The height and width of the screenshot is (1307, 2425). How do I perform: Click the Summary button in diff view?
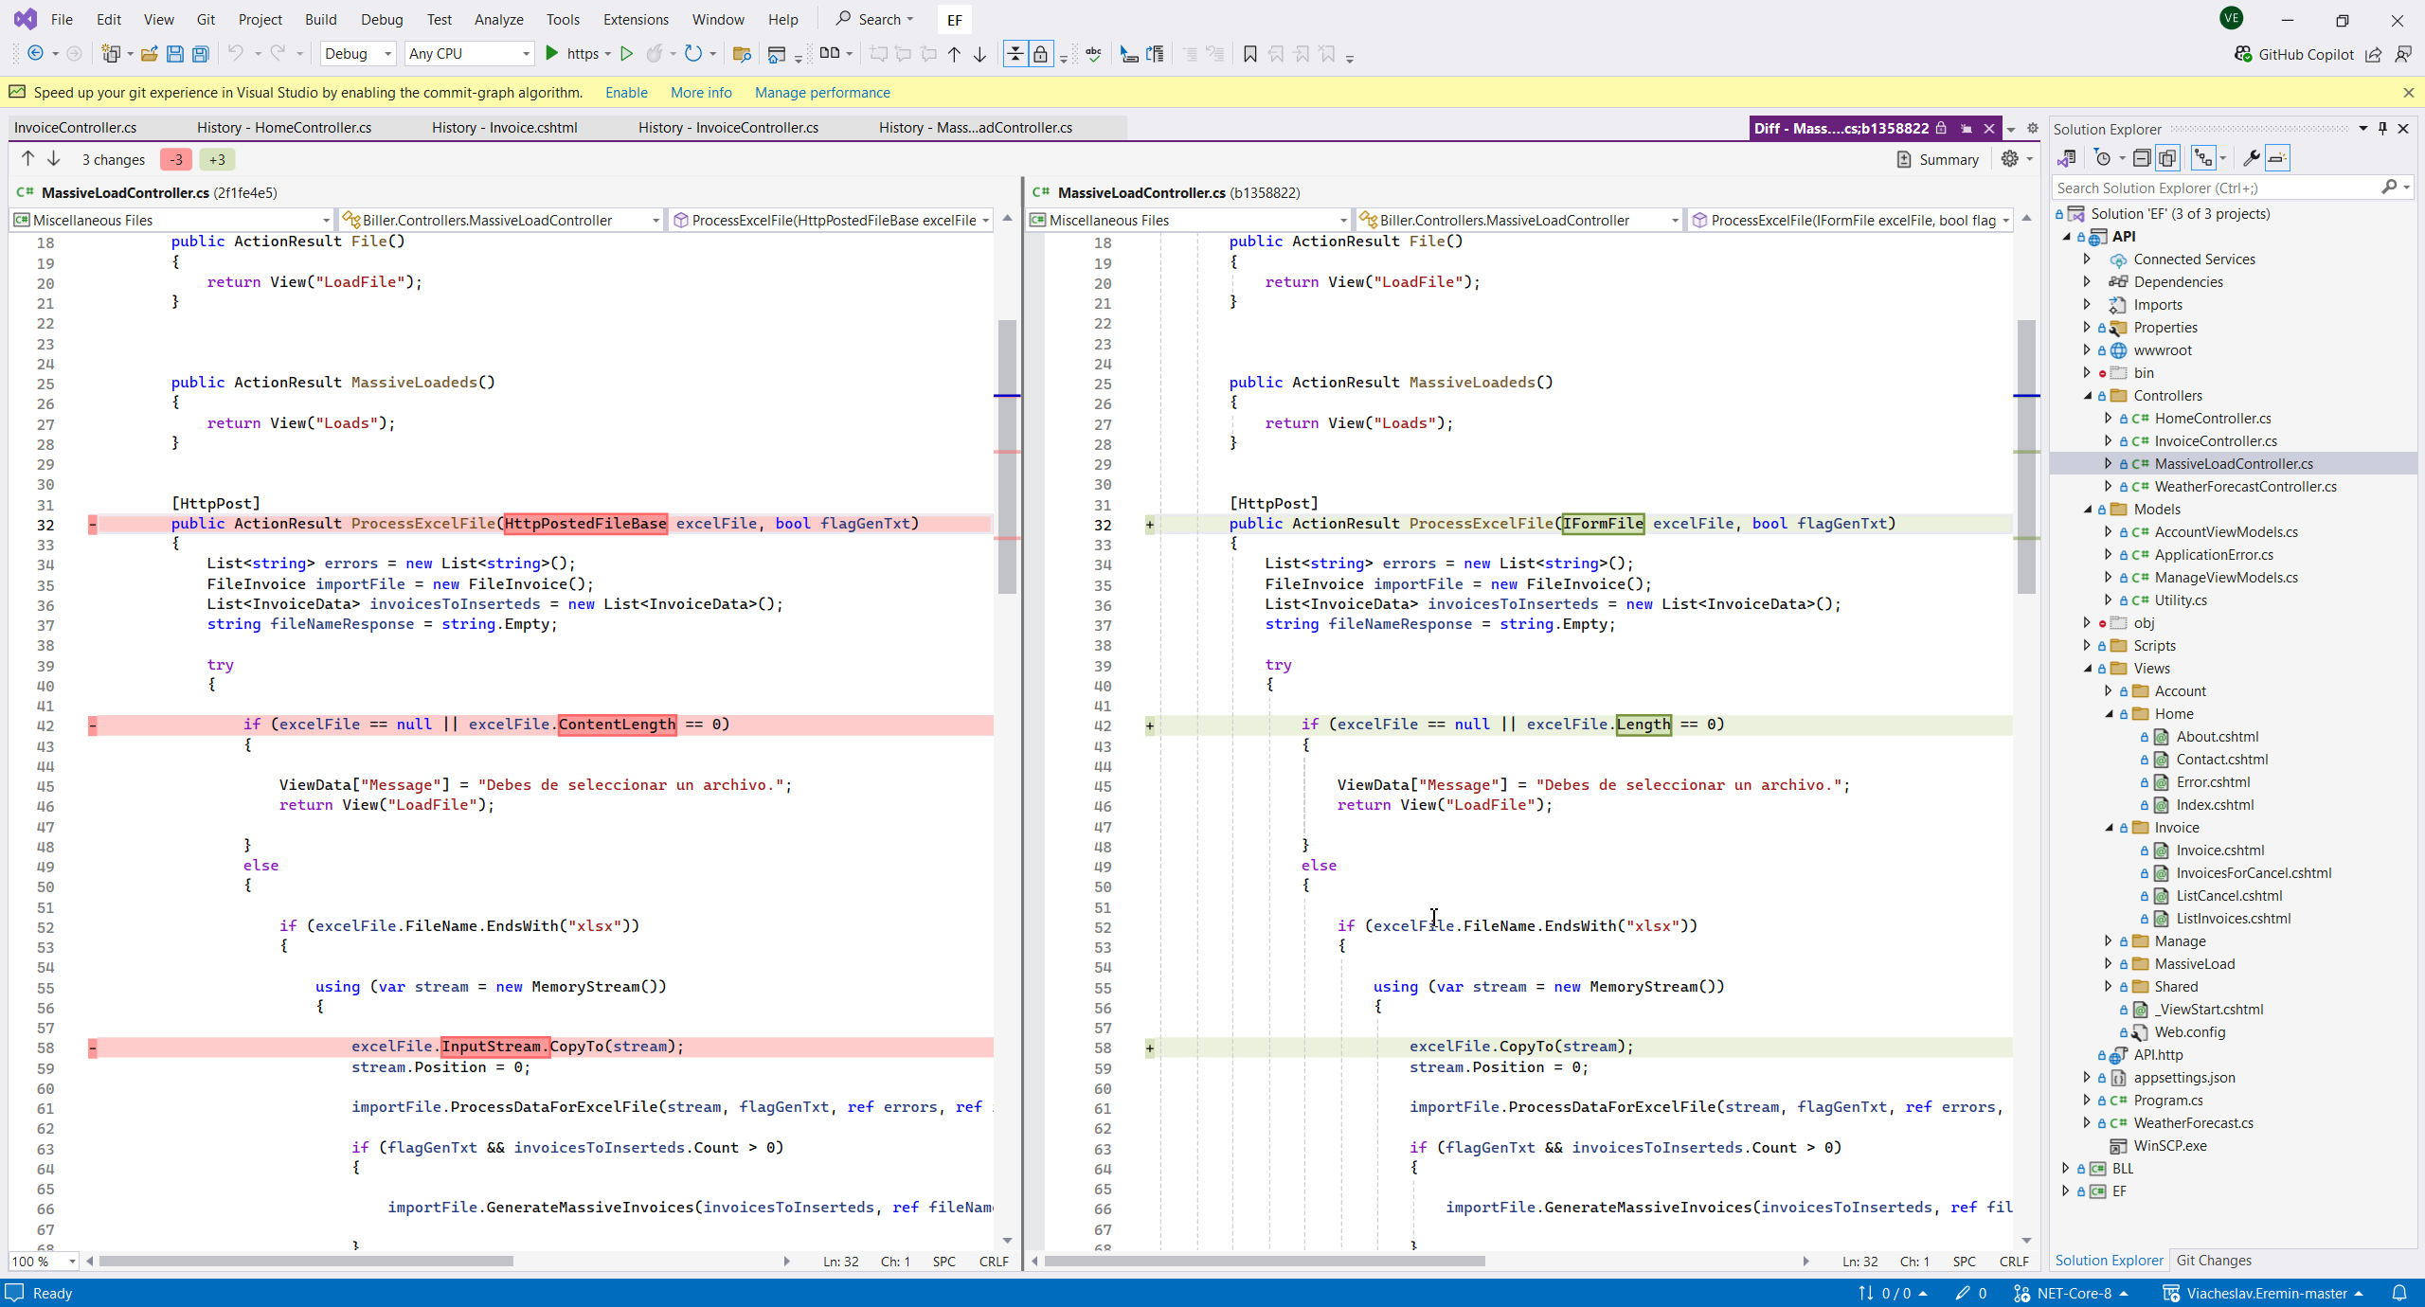pos(1937,159)
